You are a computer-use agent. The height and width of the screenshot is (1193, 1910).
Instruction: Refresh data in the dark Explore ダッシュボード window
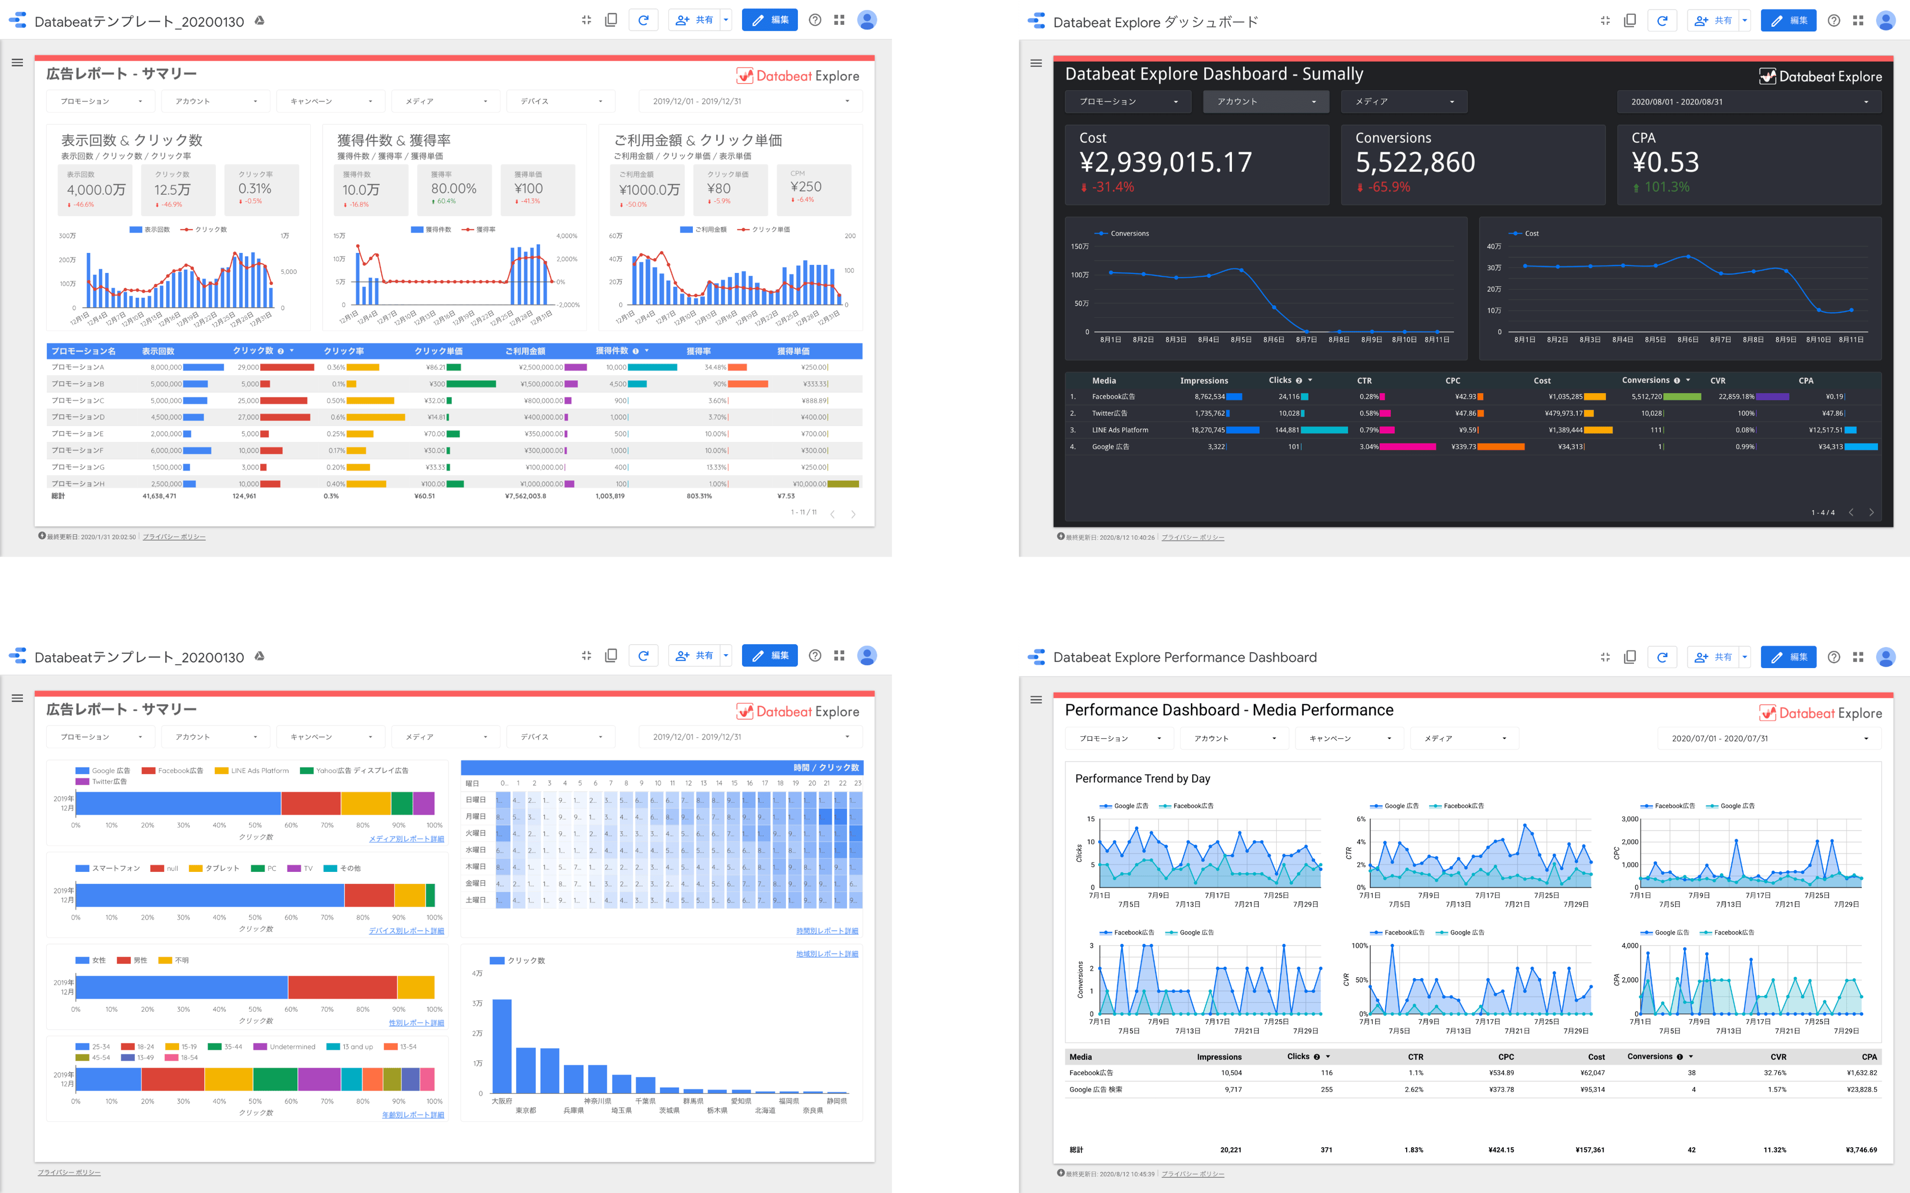[x=1662, y=20]
